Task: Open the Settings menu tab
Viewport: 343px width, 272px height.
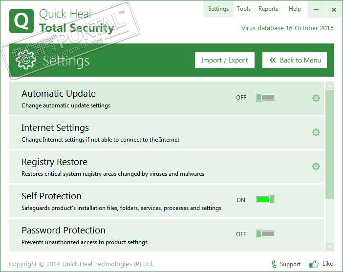Action: point(218,9)
